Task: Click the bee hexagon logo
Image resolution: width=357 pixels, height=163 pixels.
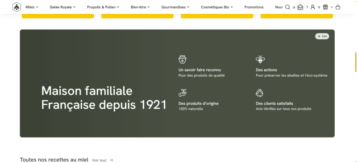Action: pos(17,7)
